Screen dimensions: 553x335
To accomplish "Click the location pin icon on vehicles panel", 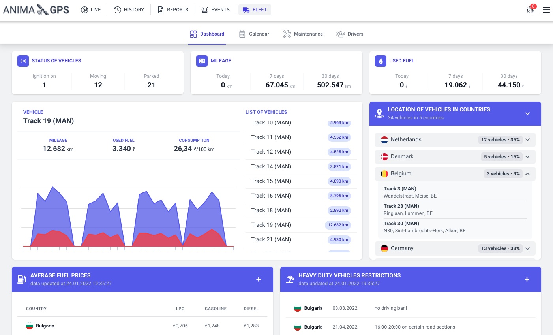I will 379,113.
